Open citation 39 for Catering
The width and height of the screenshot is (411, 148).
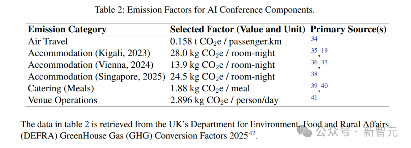click(x=314, y=86)
